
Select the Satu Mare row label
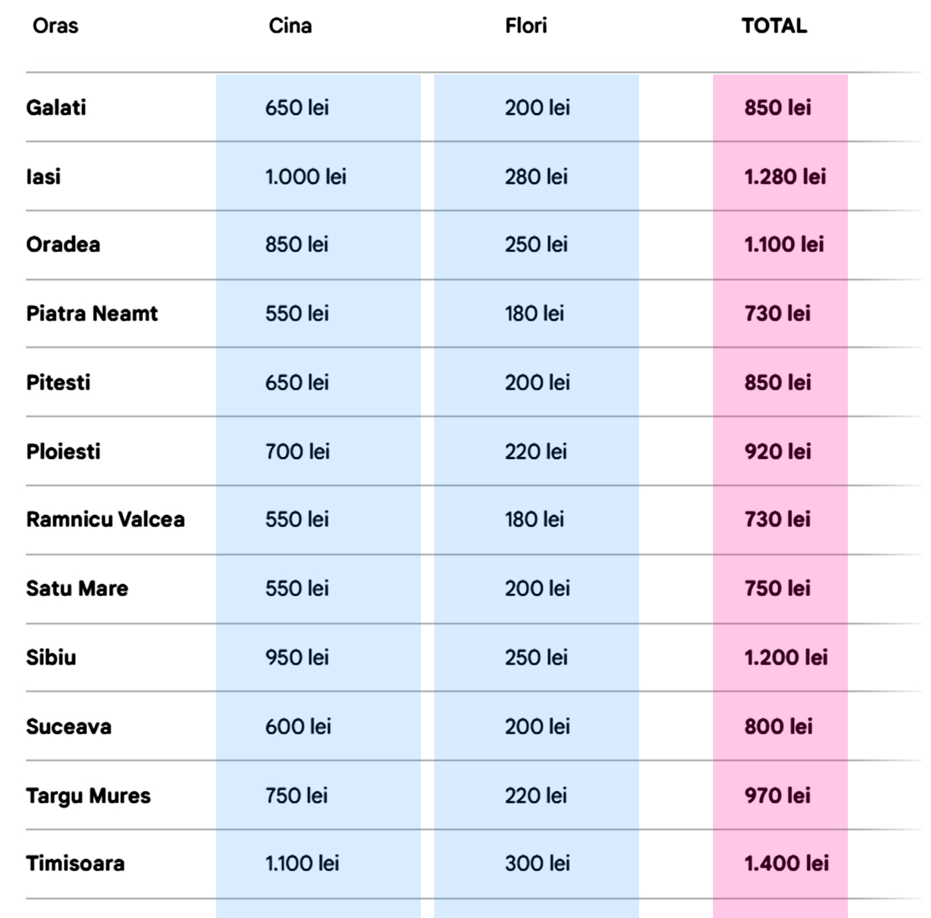tap(77, 589)
